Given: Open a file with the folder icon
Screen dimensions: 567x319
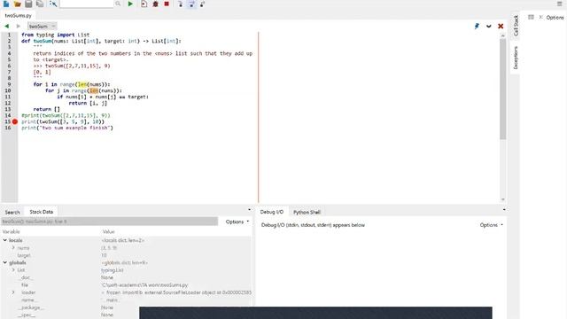Looking at the screenshot, I should 17,4.
